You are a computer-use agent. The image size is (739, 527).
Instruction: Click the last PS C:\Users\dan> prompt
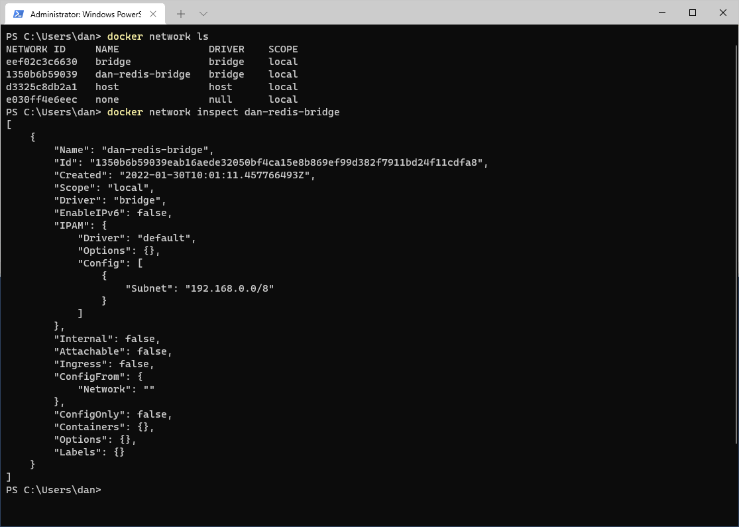tap(54, 491)
